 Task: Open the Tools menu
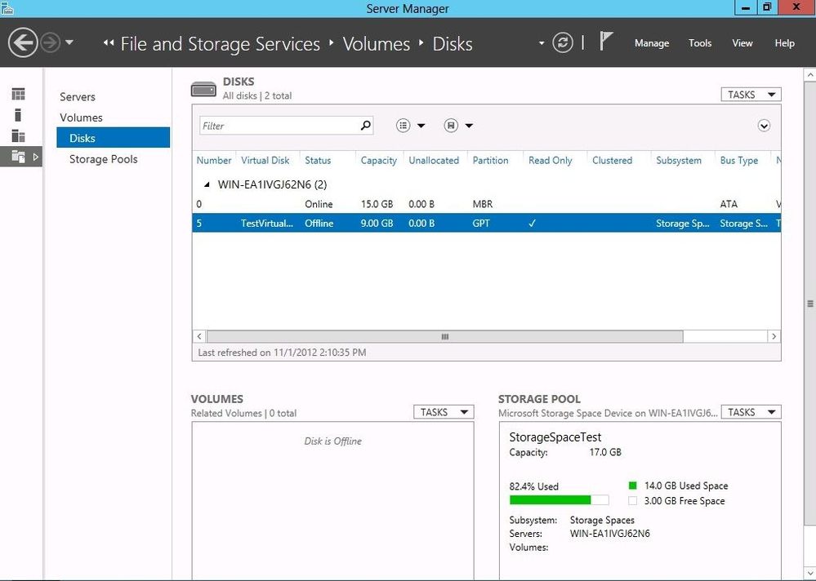699,43
